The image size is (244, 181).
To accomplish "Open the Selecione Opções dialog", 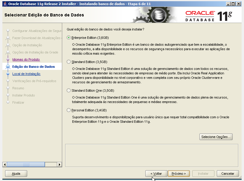I will point(216,137).
